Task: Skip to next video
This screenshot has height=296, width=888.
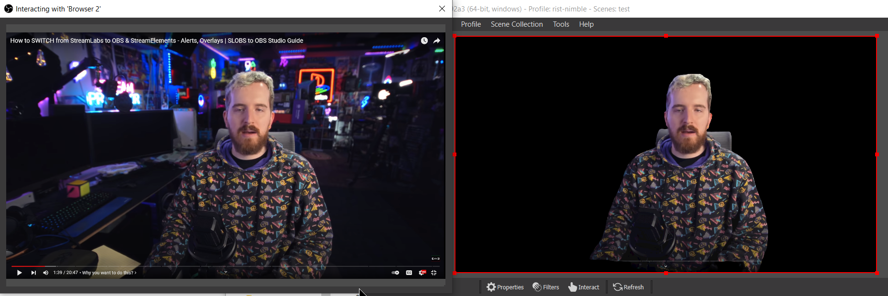Action: (x=33, y=273)
